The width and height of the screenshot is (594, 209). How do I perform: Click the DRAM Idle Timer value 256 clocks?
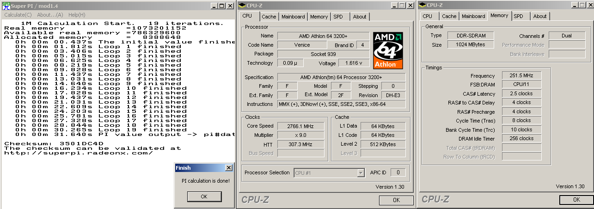[521, 138]
